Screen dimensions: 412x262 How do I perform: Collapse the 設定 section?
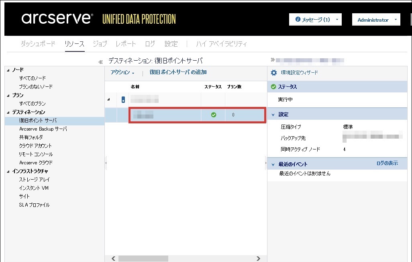tap(273, 115)
